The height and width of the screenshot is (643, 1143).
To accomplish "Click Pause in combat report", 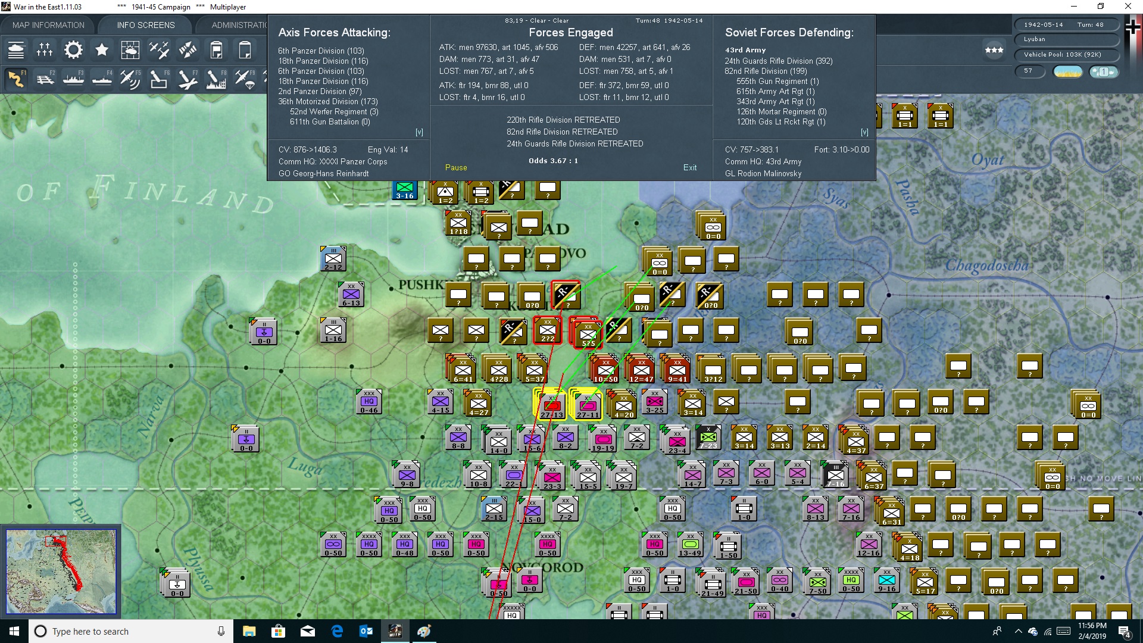I will 456,167.
